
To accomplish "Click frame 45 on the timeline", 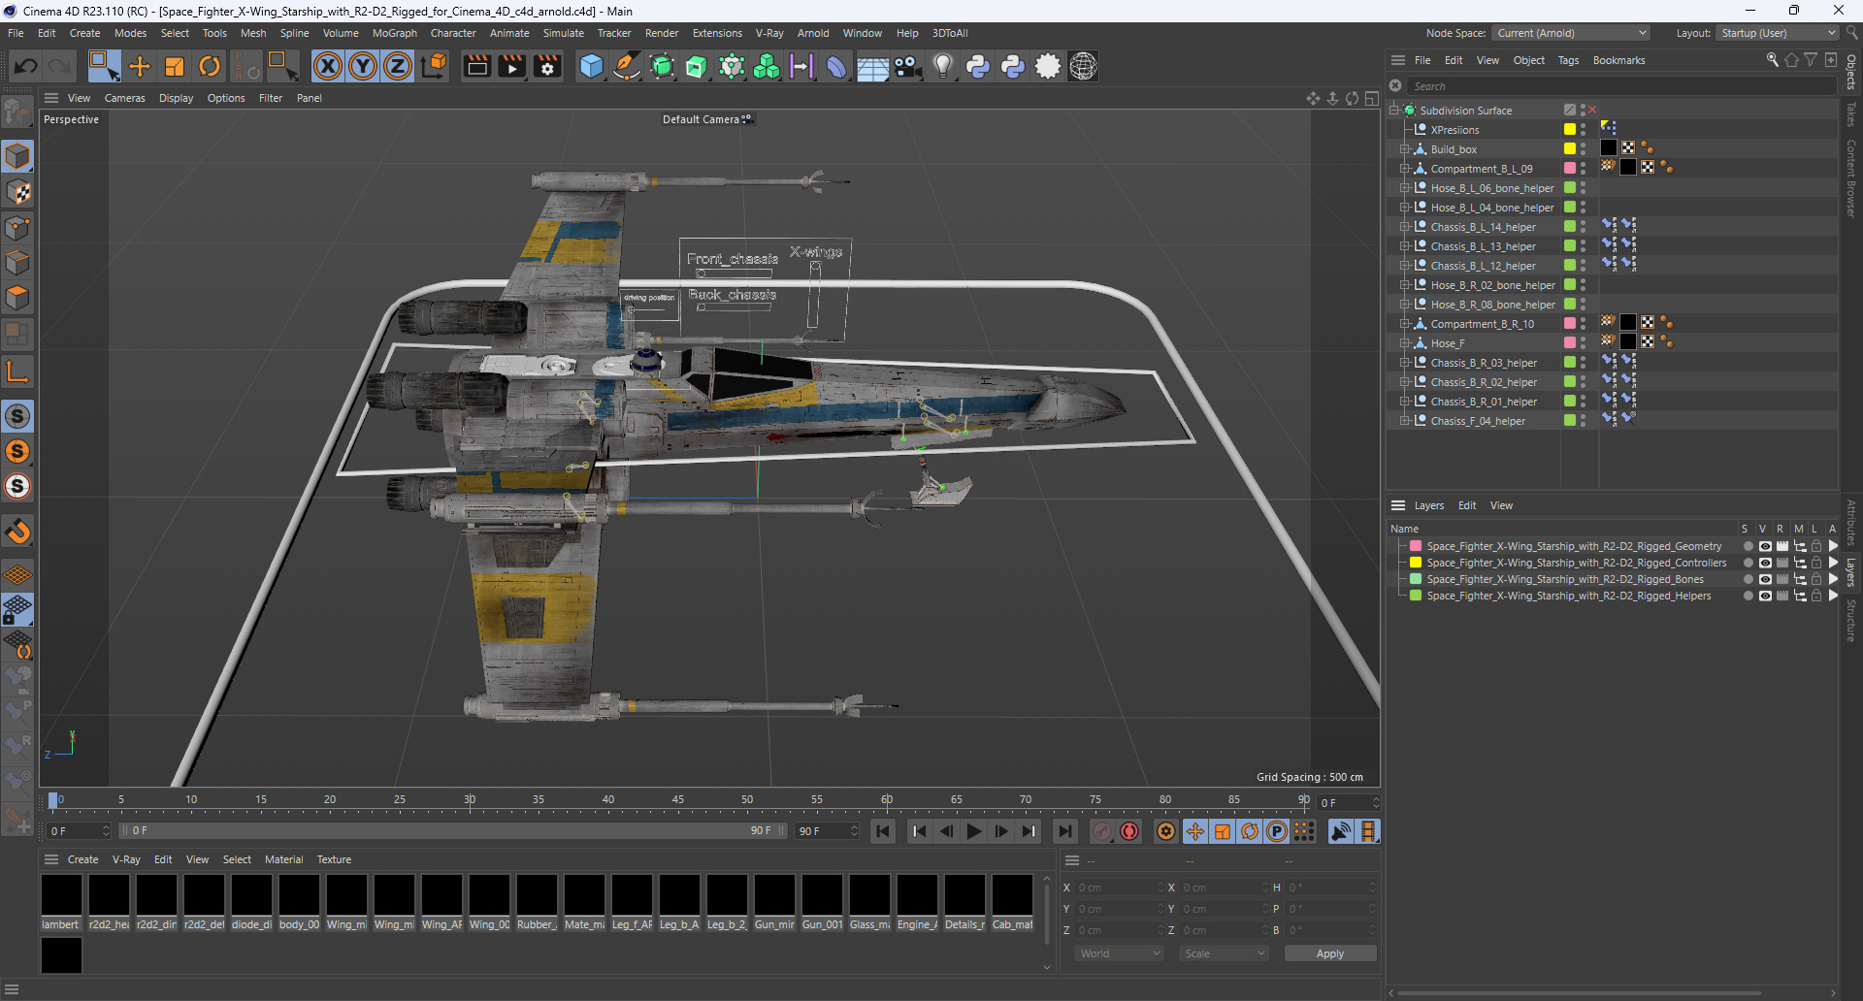I will 677,800.
